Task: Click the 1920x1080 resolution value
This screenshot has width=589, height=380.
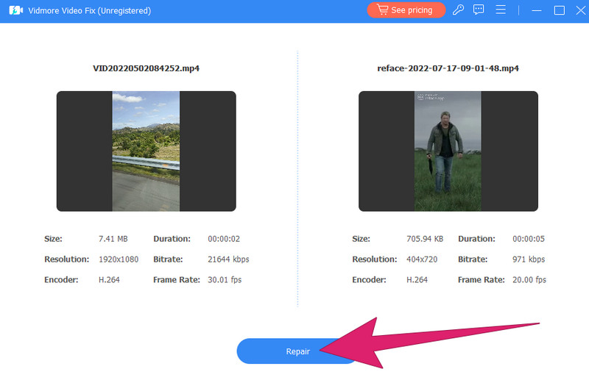Action: tap(119, 259)
